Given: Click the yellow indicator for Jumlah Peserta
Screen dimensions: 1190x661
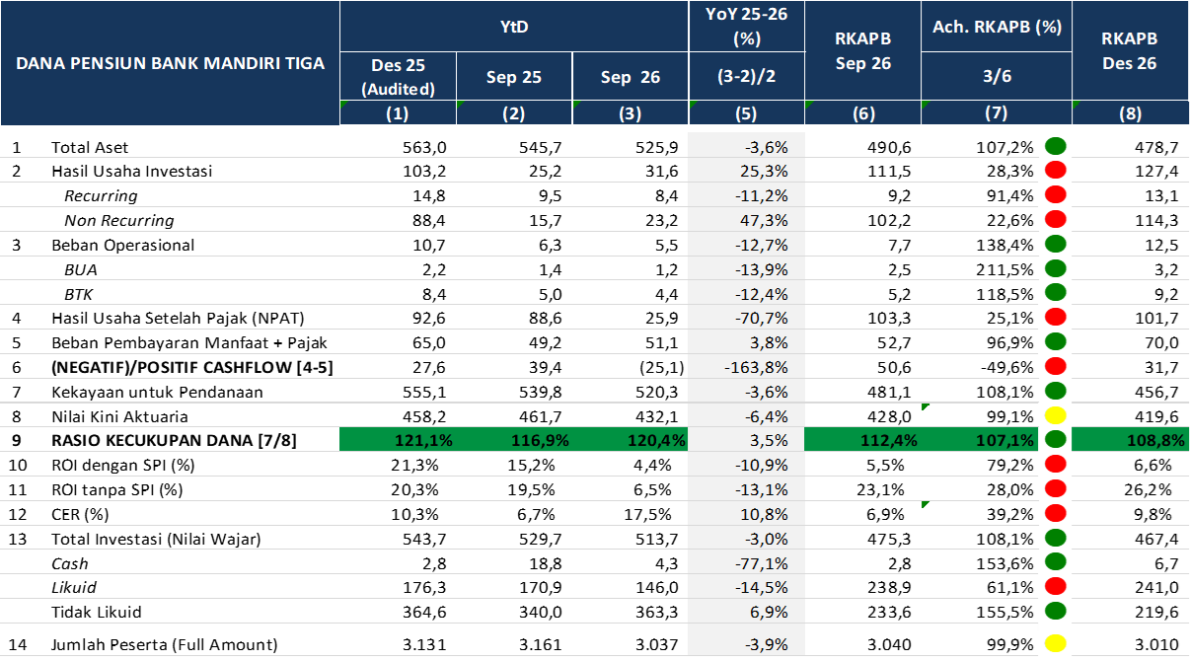Looking at the screenshot, I should point(1055,644).
